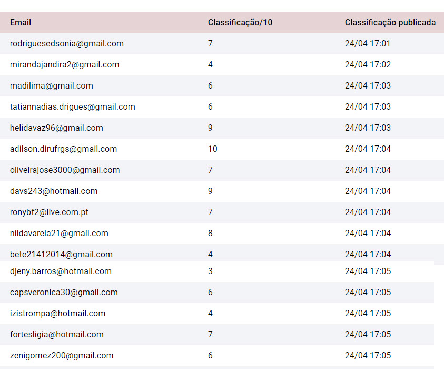Select email capsveronica30@gmail.com
The image size is (444, 369).
[x=64, y=292]
